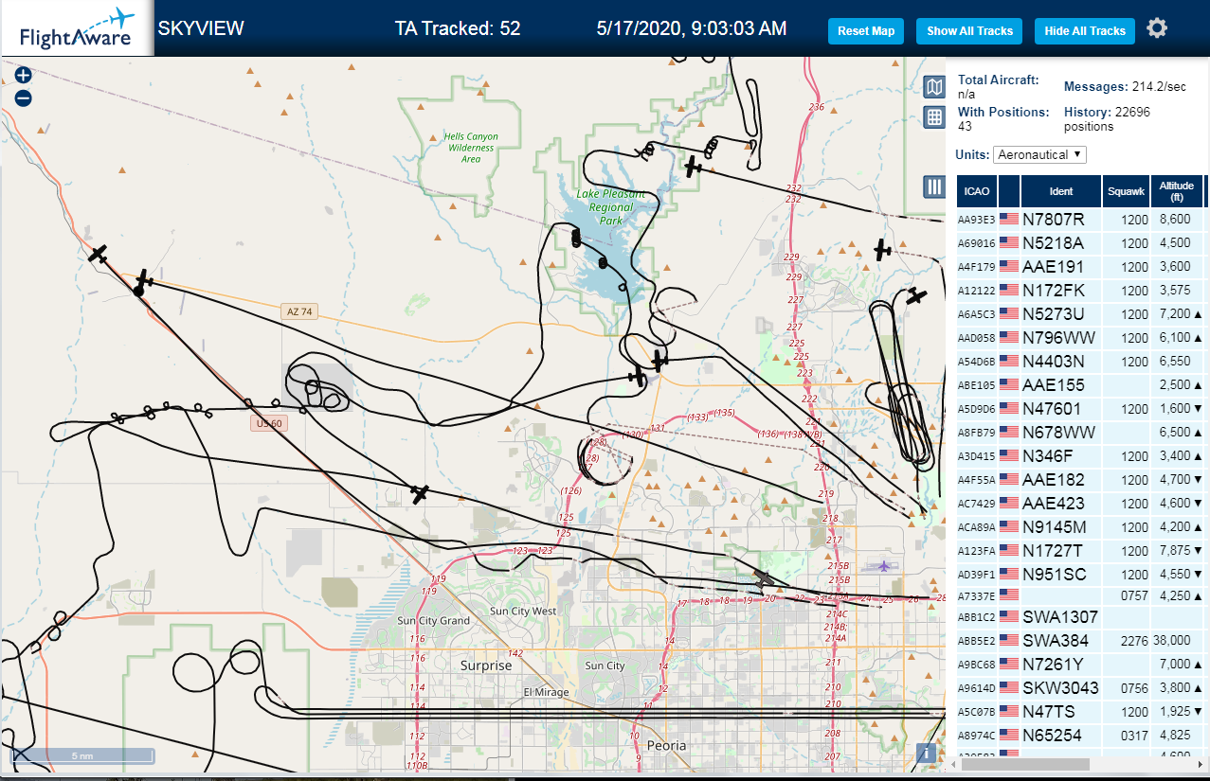Select the gray aircraft icon near exit 20
The image size is (1210, 781).
[x=764, y=577]
